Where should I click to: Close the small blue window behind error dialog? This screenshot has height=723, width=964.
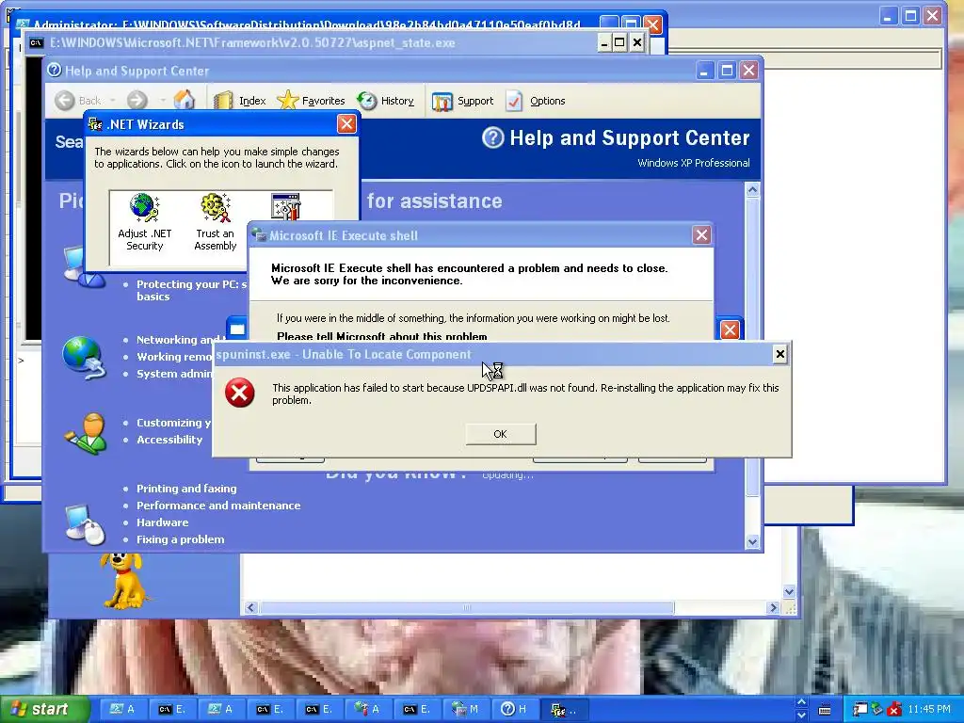(x=730, y=330)
